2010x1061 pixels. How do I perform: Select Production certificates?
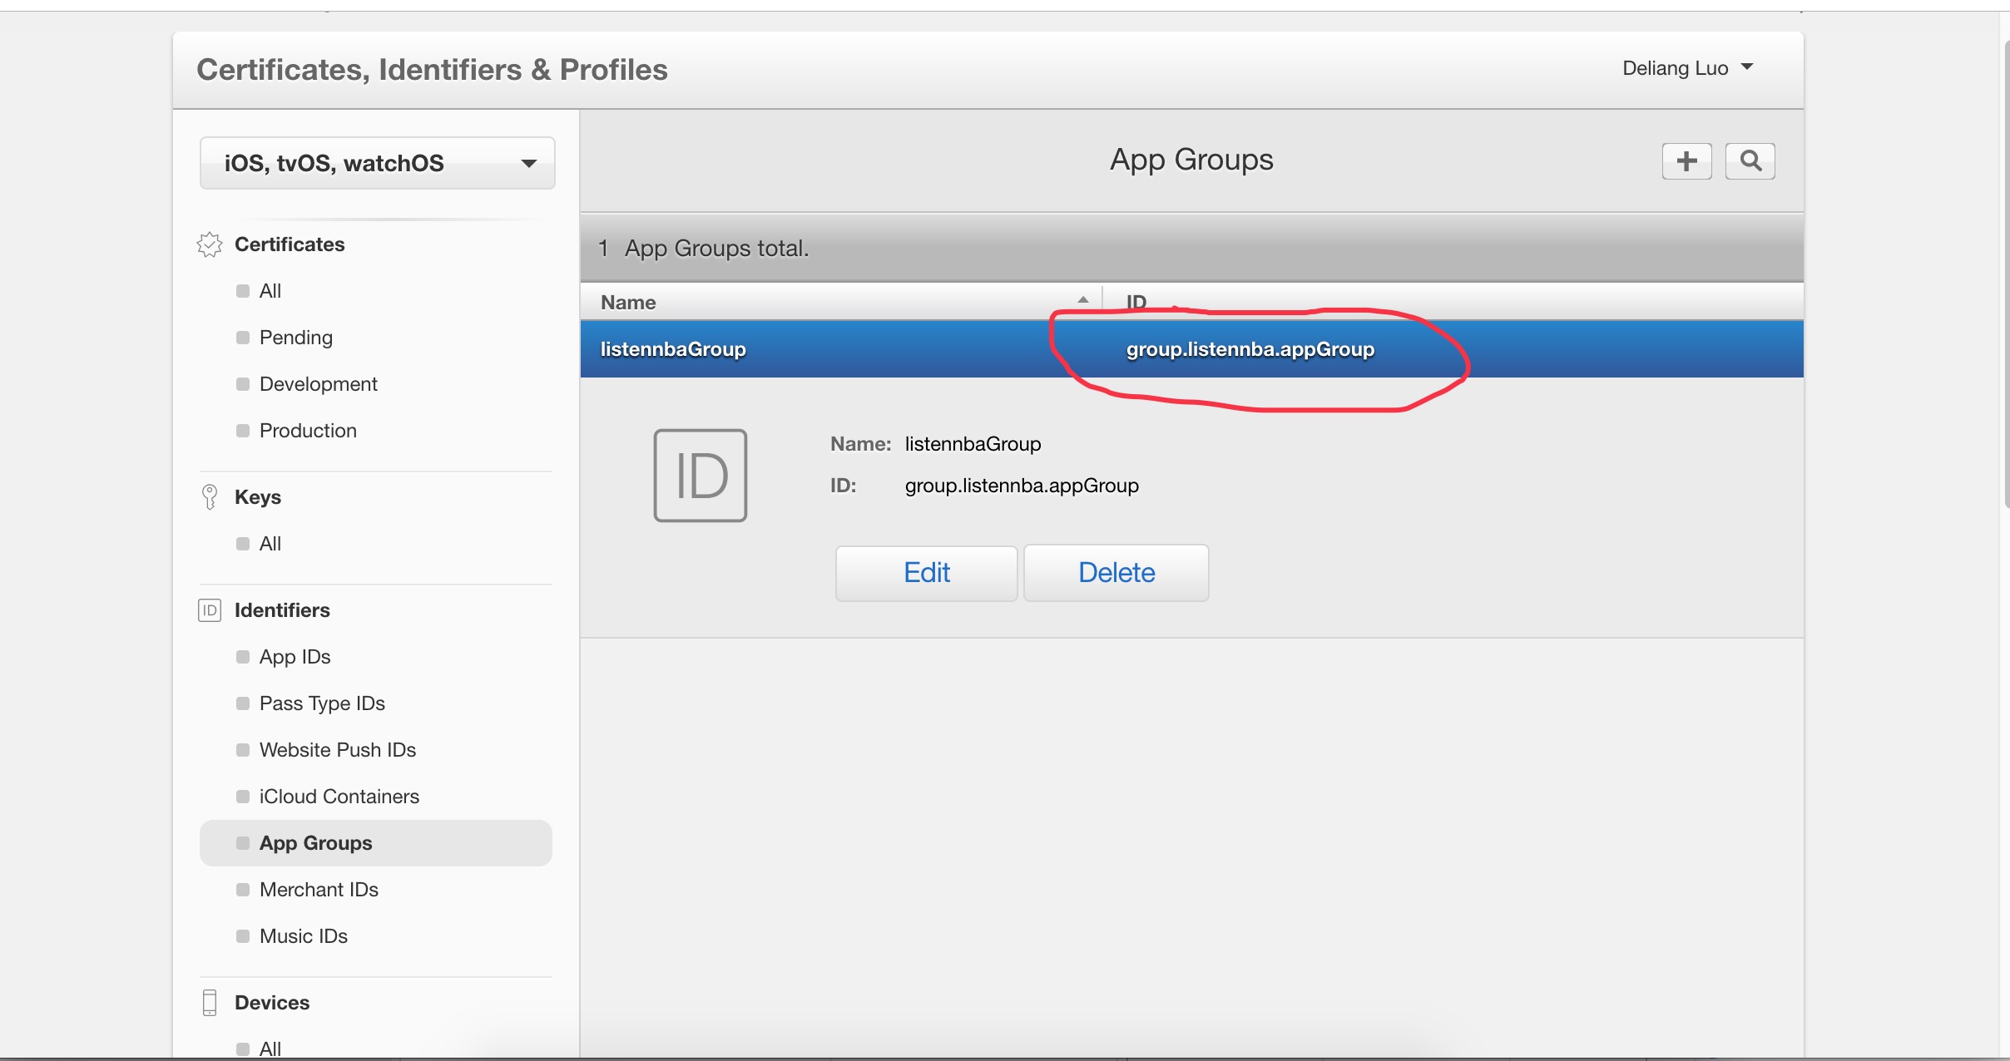coord(308,431)
